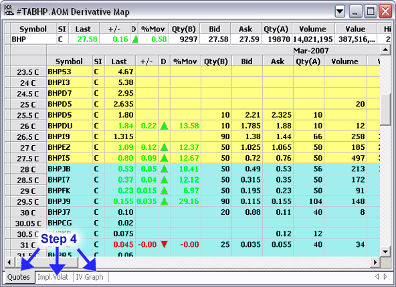Close the Derivative Map window
This screenshot has width=396, height=287.
pos(385,11)
